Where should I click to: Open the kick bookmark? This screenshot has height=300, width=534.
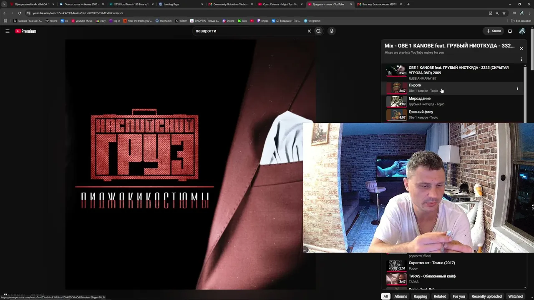242,21
